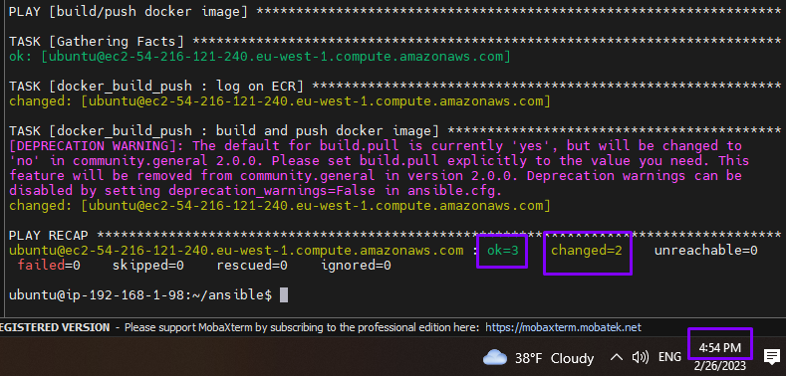
Task: Click 'deprecation_warnings=False in ansible.cfg' text
Action: (336, 191)
